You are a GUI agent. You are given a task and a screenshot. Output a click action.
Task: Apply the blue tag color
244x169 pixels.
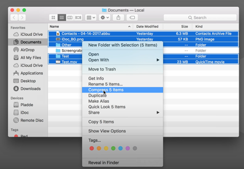[120, 148]
